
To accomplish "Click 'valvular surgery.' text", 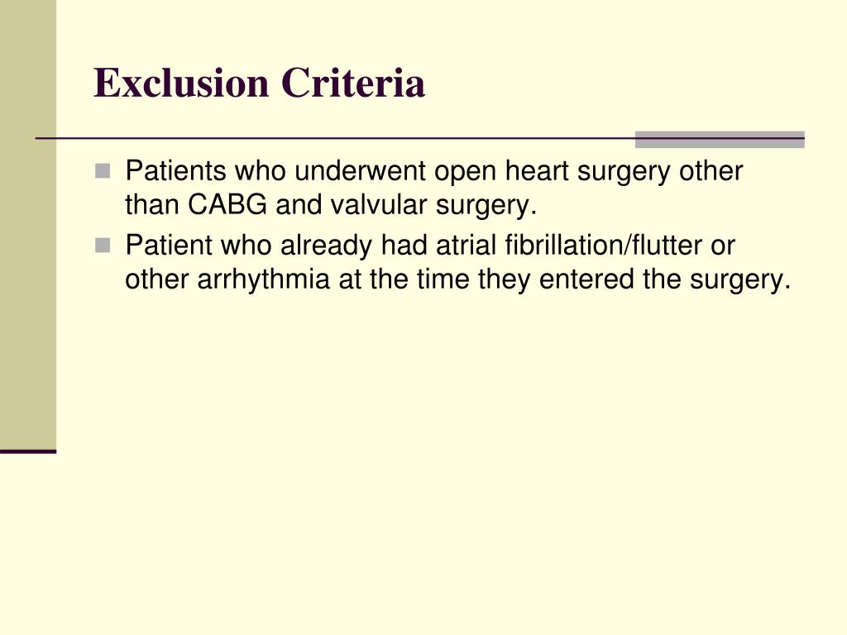I will coord(433,206).
